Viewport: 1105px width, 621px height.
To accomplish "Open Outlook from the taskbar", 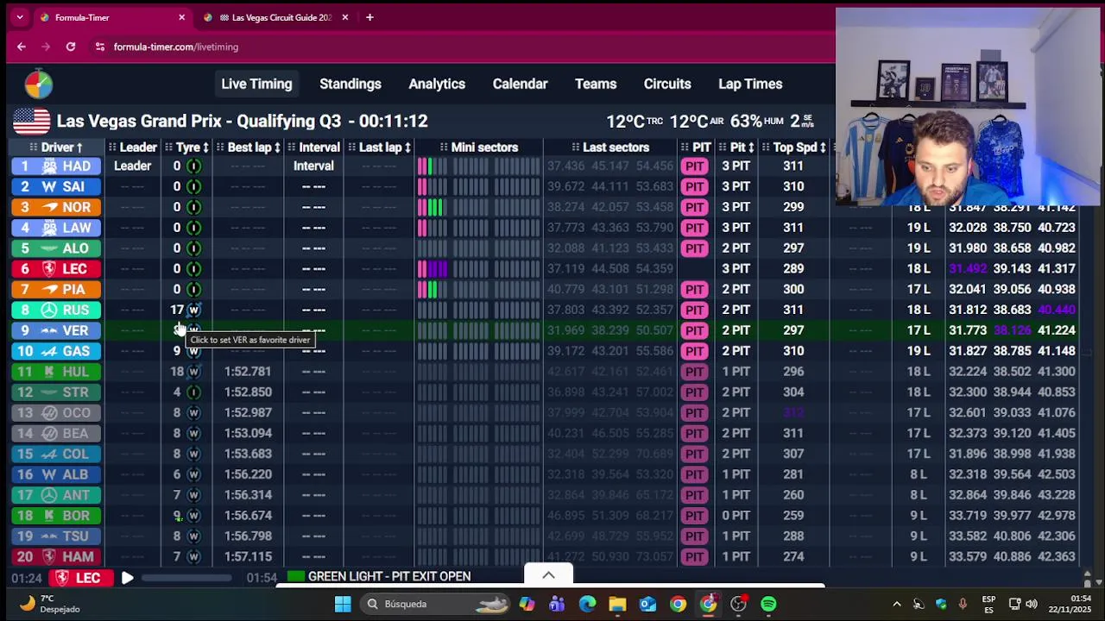I will [x=647, y=604].
